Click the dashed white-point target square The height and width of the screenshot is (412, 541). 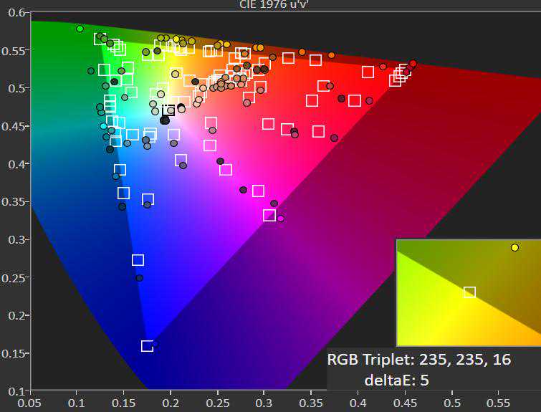[x=168, y=110]
